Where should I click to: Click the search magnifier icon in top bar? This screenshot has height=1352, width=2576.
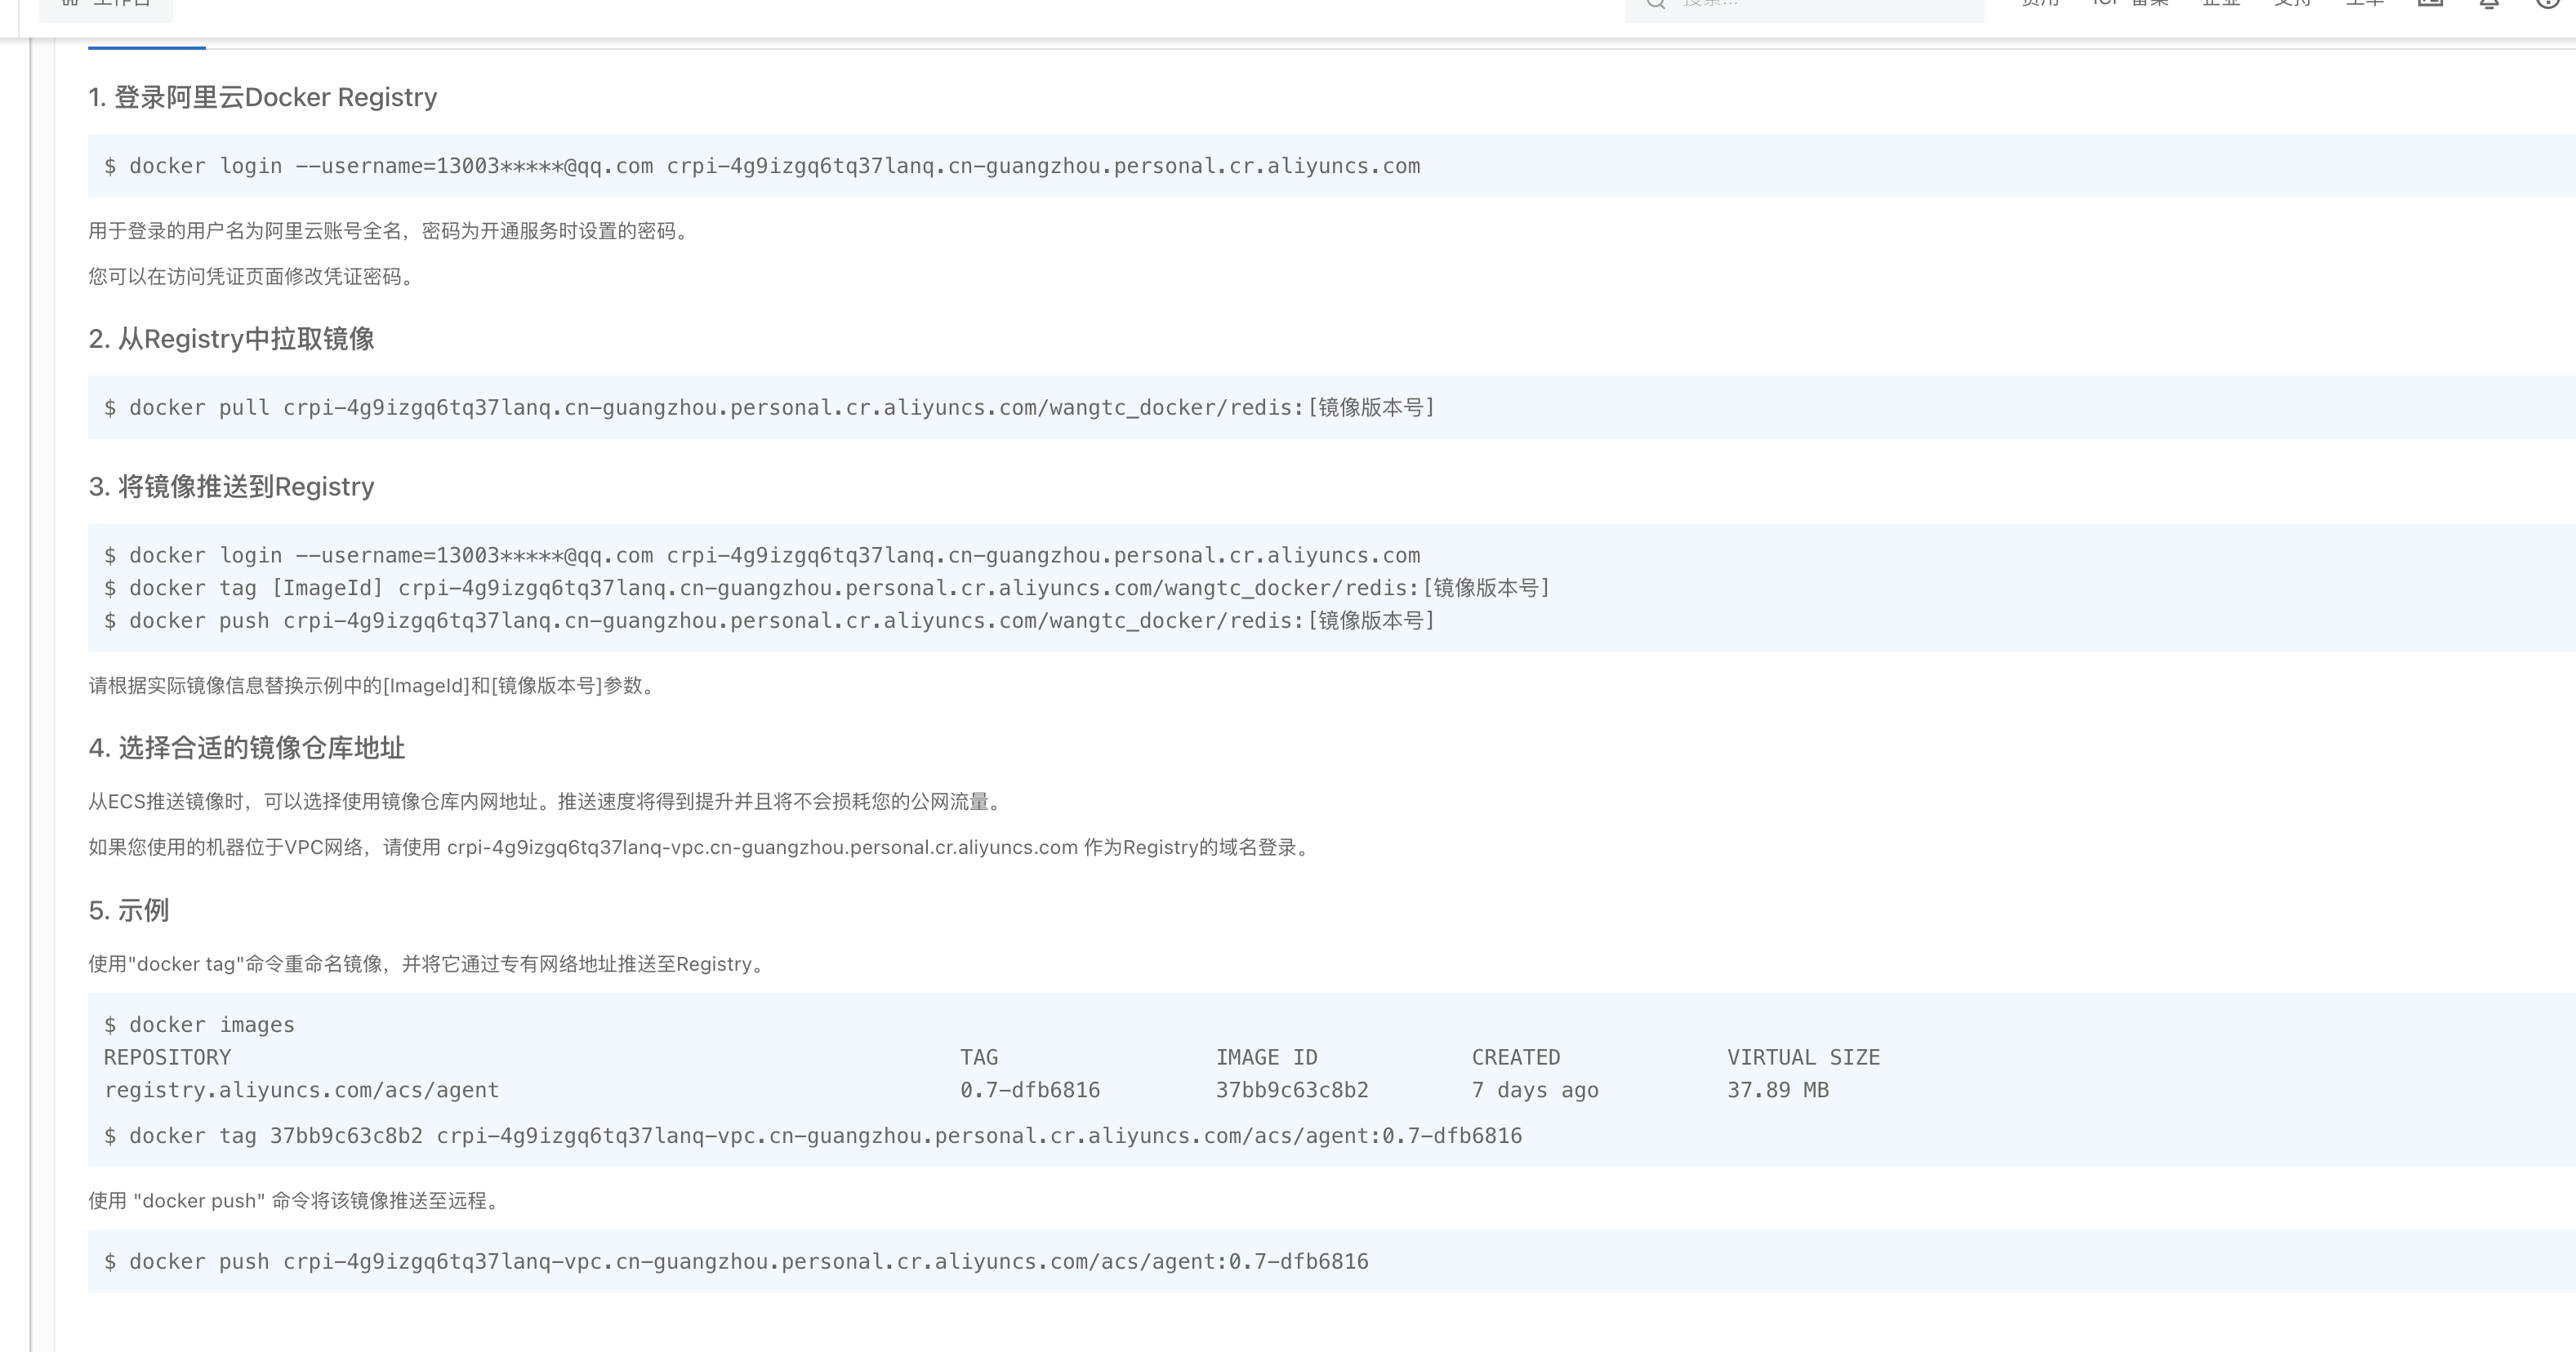pyautogui.click(x=1656, y=4)
